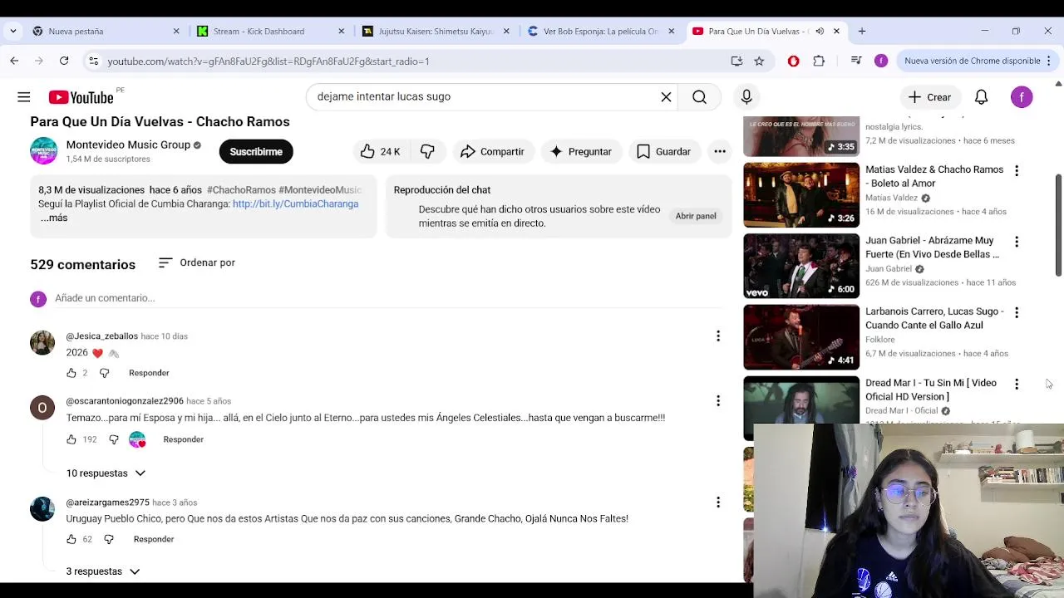Viewport: 1064px width, 598px height.
Task: Open Juan Gabriel Abrázame thumbnail
Action: pyautogui.click(x=801, y=266)
